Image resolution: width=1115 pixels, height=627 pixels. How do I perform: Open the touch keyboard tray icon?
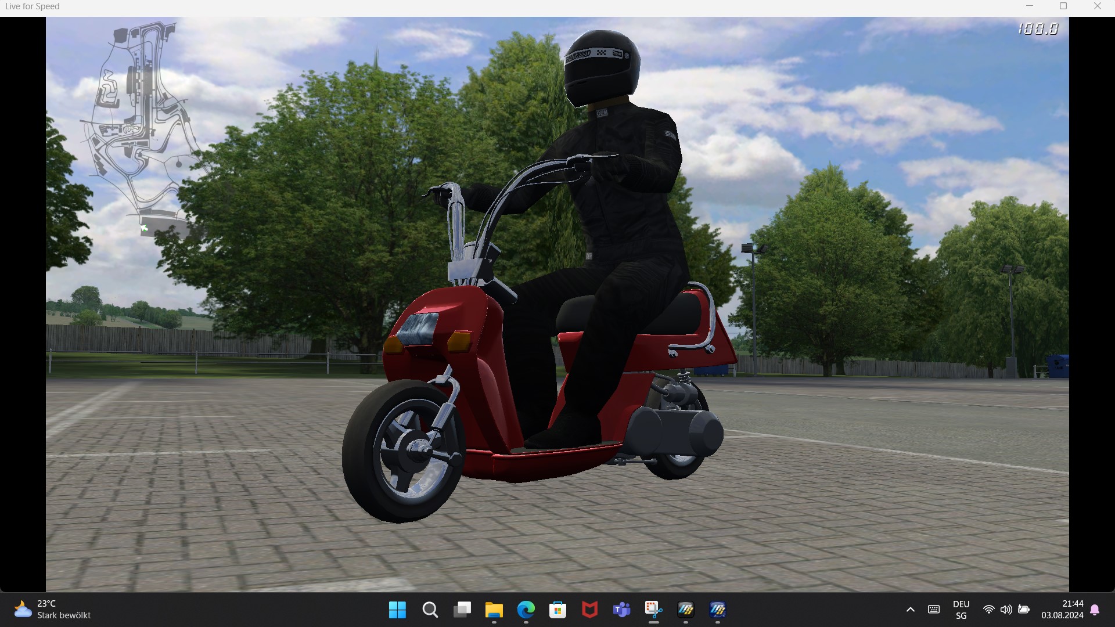(x=934, y=610)
